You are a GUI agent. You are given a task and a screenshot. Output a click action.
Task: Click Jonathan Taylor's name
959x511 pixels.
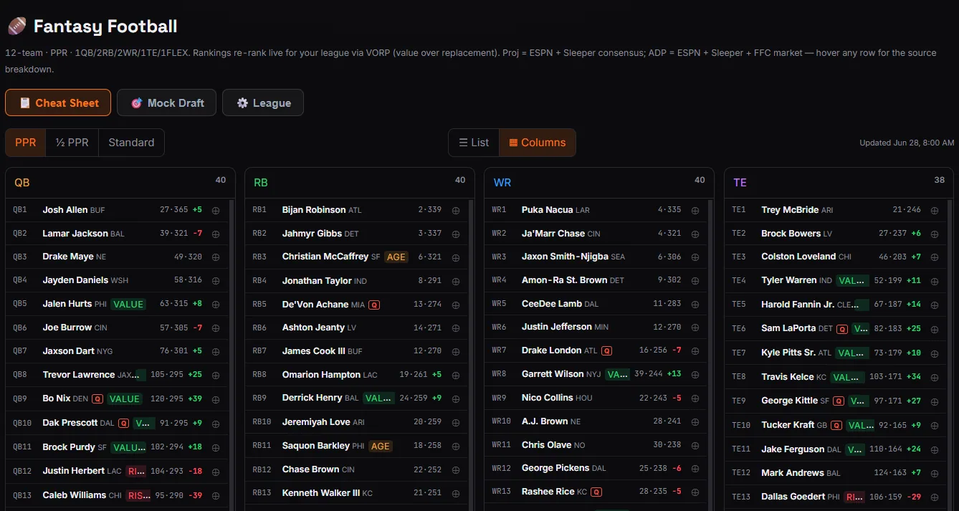pyautogui.click(x=317, y=281)
